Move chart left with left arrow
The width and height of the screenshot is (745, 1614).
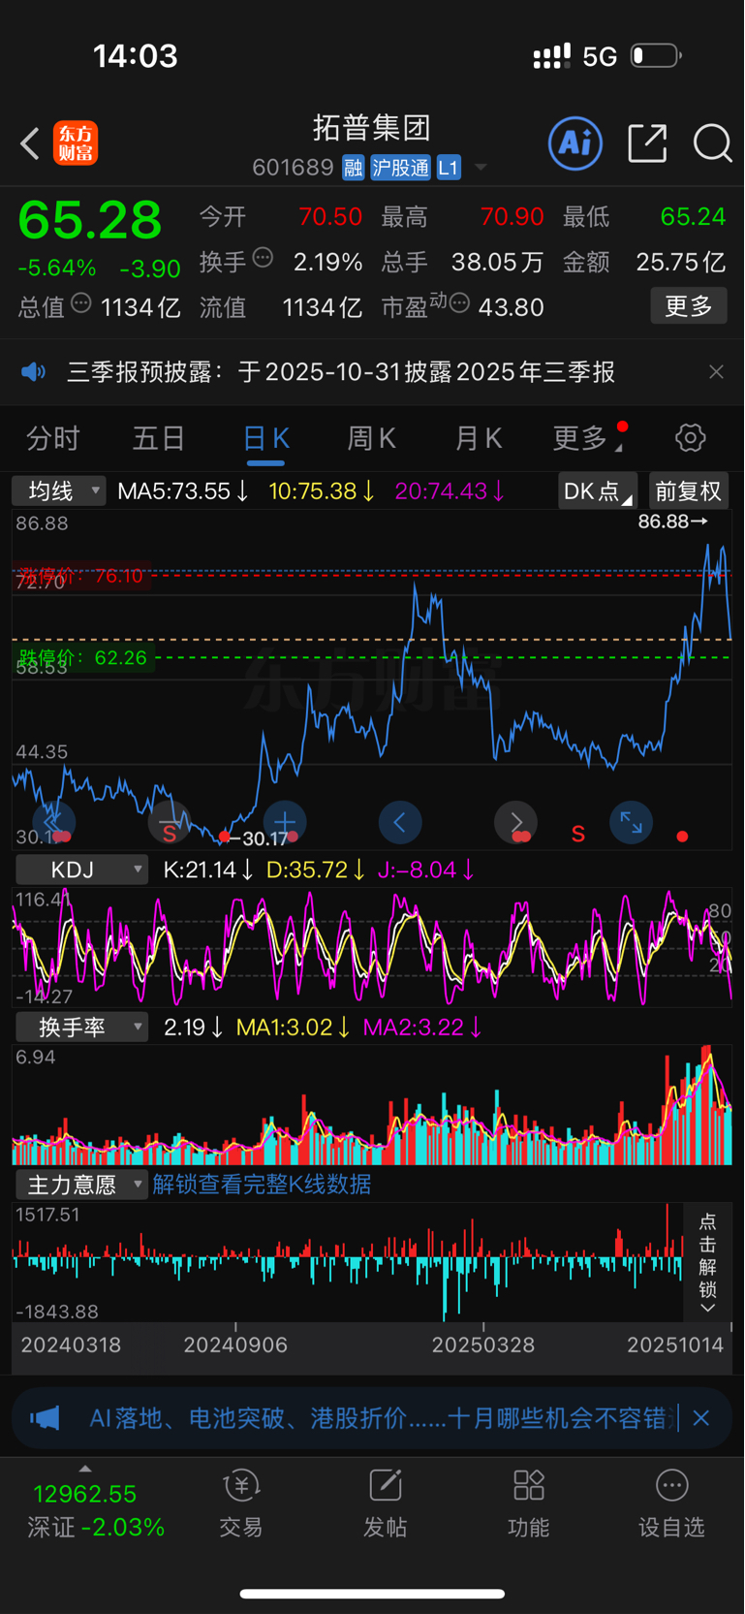tap(400, 823)
